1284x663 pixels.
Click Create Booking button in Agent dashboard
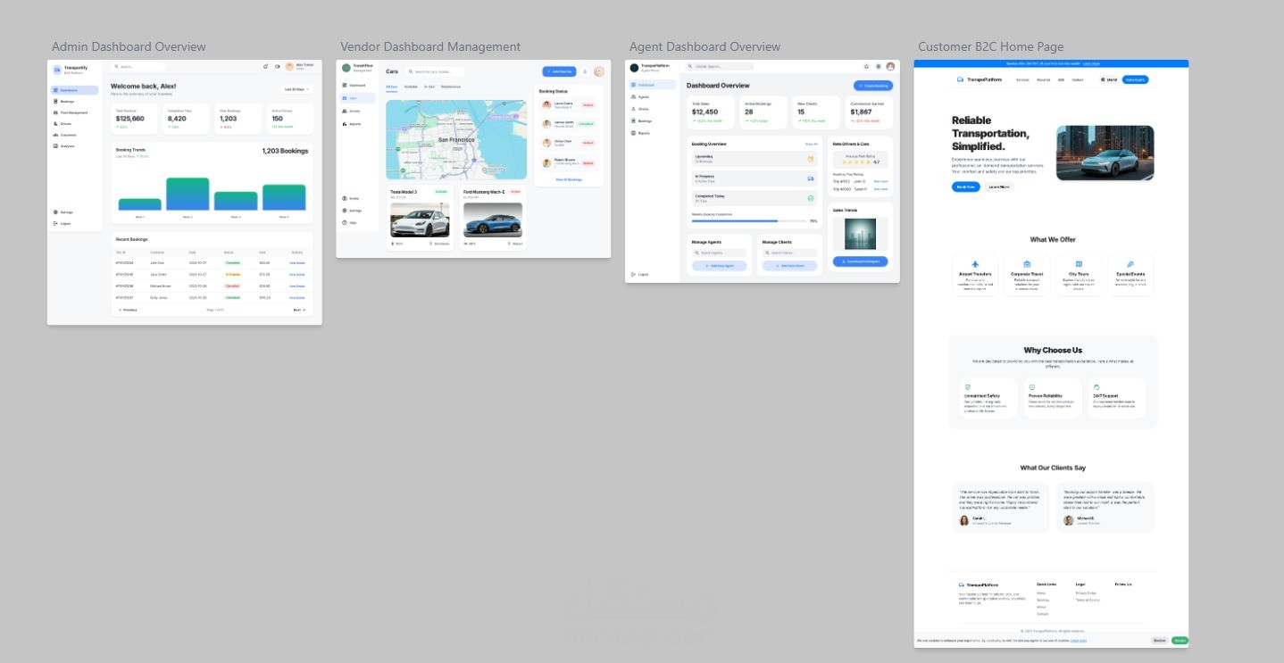point(873,86)
